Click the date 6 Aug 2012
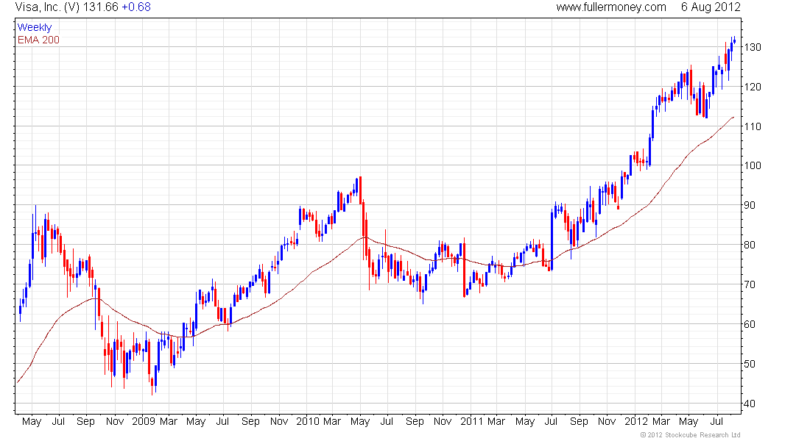This screenshot has width=810, height=441. [x=711, y=7]
